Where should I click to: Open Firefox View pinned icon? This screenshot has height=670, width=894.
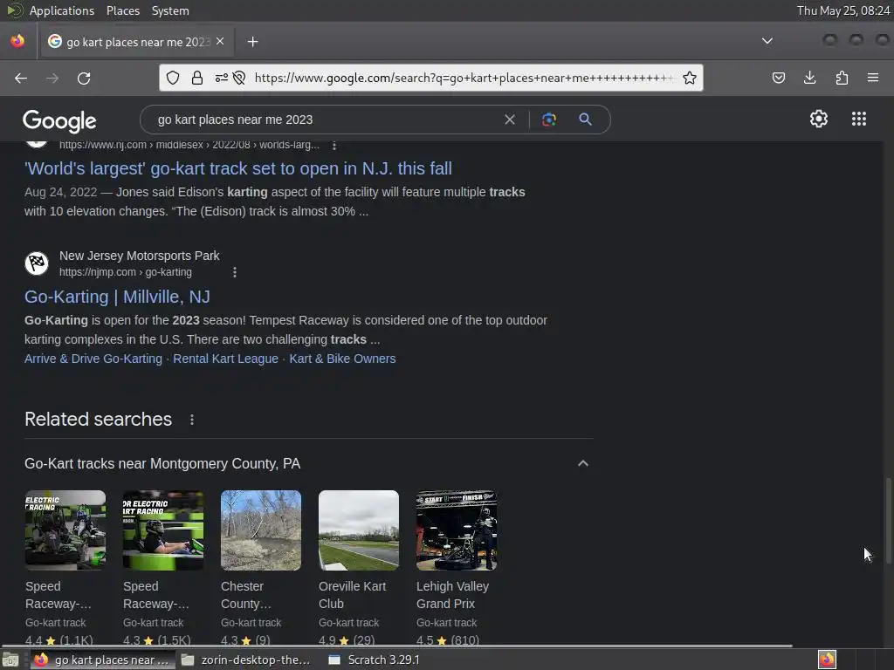click(x=17, y=41)
